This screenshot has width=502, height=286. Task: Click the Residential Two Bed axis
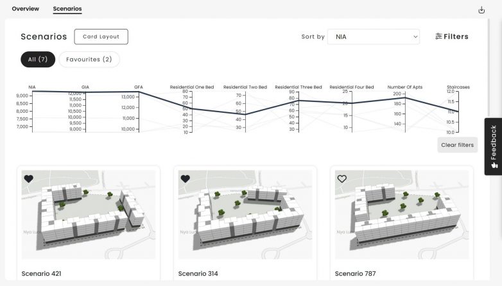pos(245,111)
